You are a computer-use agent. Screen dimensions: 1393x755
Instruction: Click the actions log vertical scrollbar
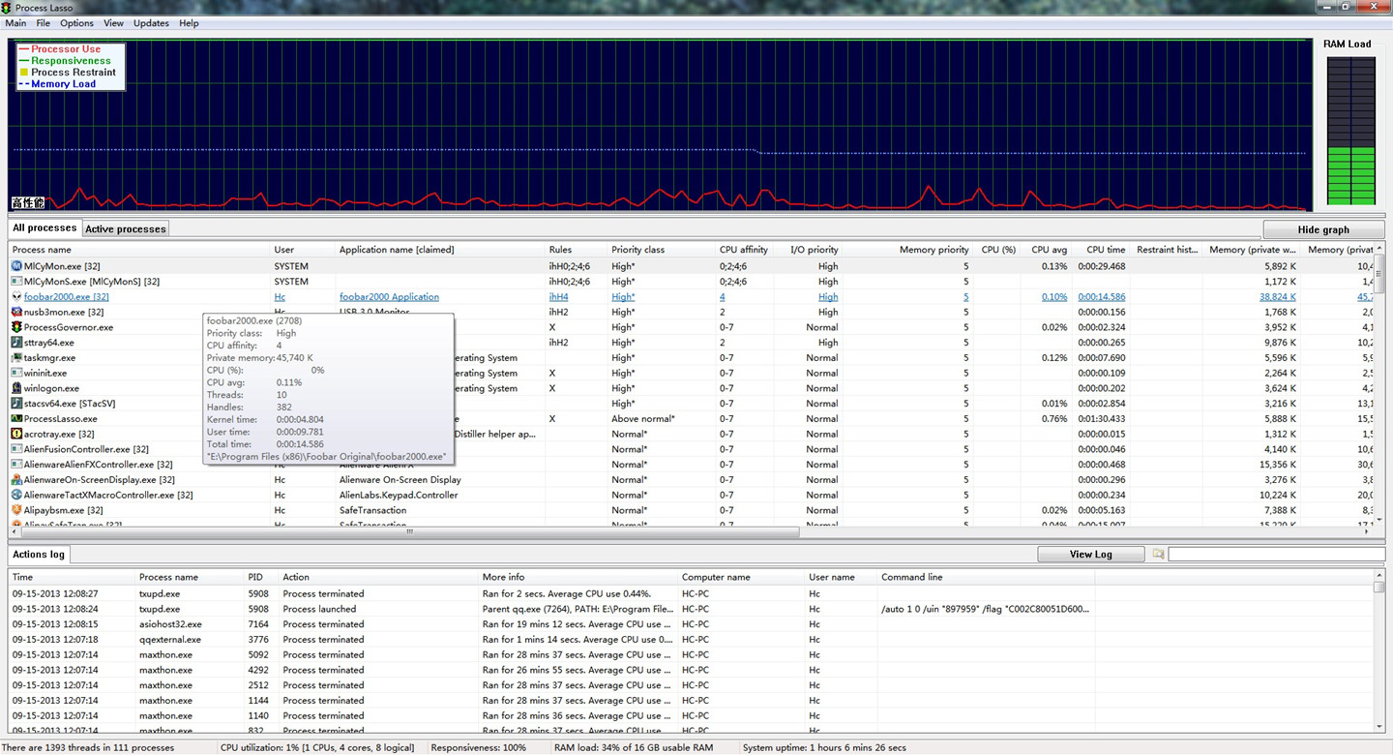tap(1379, 649)
